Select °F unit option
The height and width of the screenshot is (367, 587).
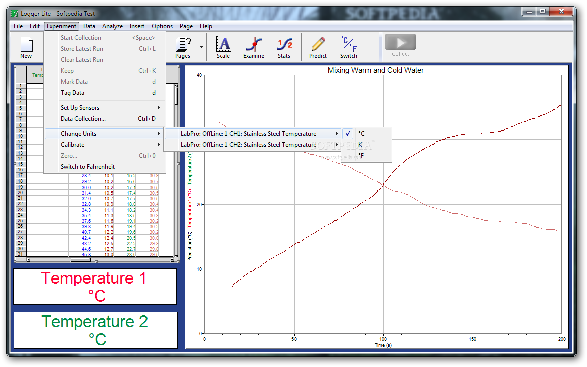[x=367, y=155]
